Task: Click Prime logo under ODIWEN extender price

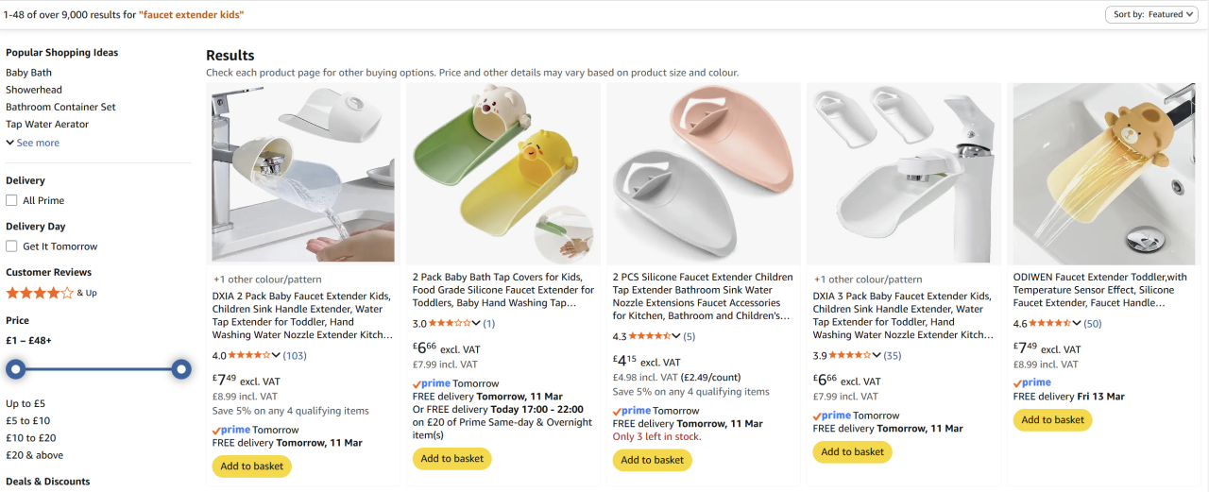Action: point(1032,382)
